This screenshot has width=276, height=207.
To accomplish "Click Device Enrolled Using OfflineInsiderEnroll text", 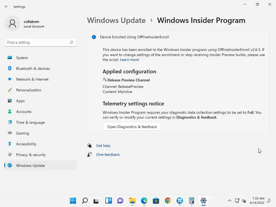I will (x=134, y=37).
